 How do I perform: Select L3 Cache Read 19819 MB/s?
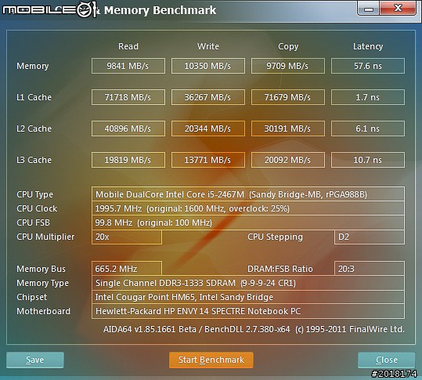pos(128,160)
